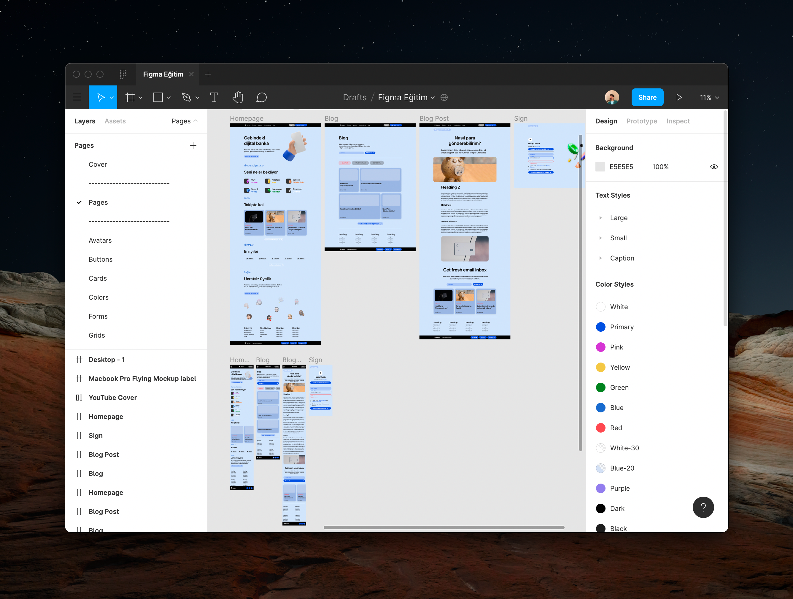Image resolution: width=793 pixels, height=599 pixels.
Task: Switch to the Layers tab
Action: [85, 121]
